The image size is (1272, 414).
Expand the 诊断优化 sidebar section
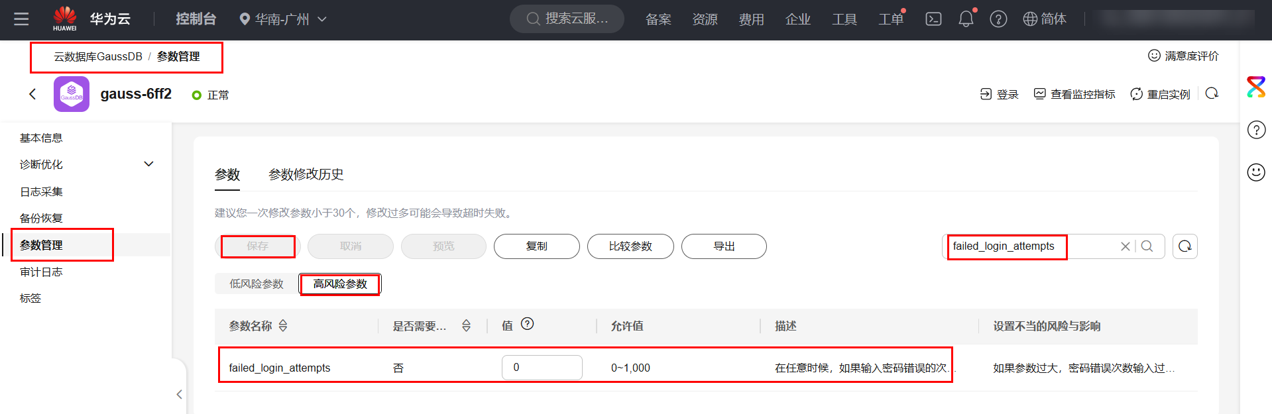(x=86, y=164)
